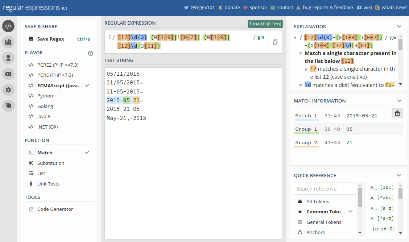Open the flavor help question-mark icon
This screenshot has height=242, width=409.
(91, 53)
